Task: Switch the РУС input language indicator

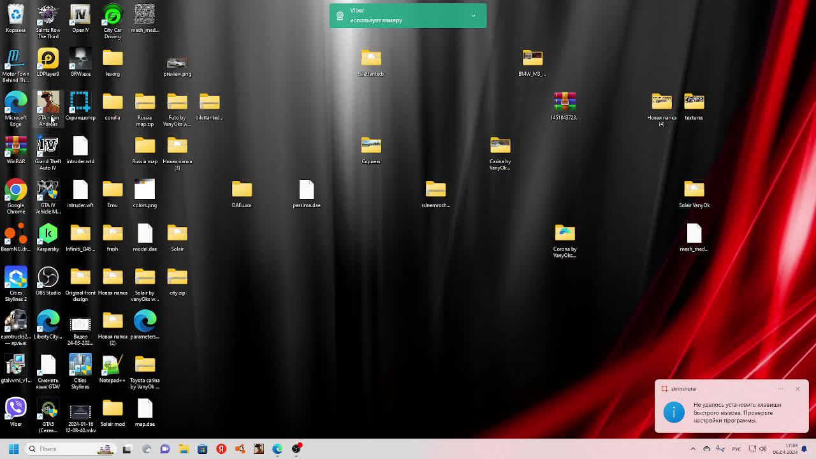Action: point(736,449)
